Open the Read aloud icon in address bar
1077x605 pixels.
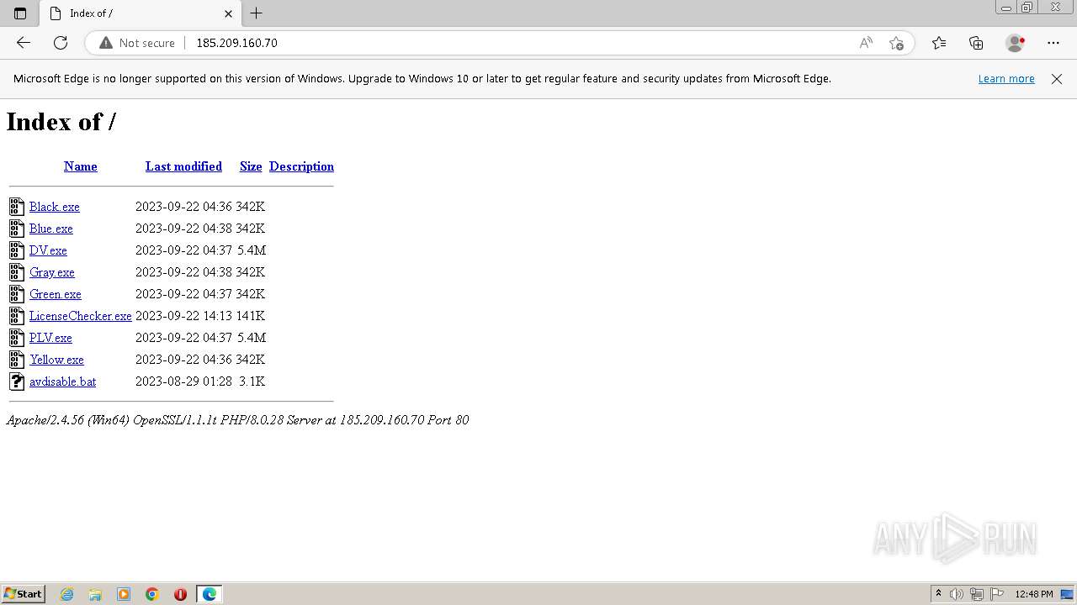pyautogui.click(x=866, y=43)
